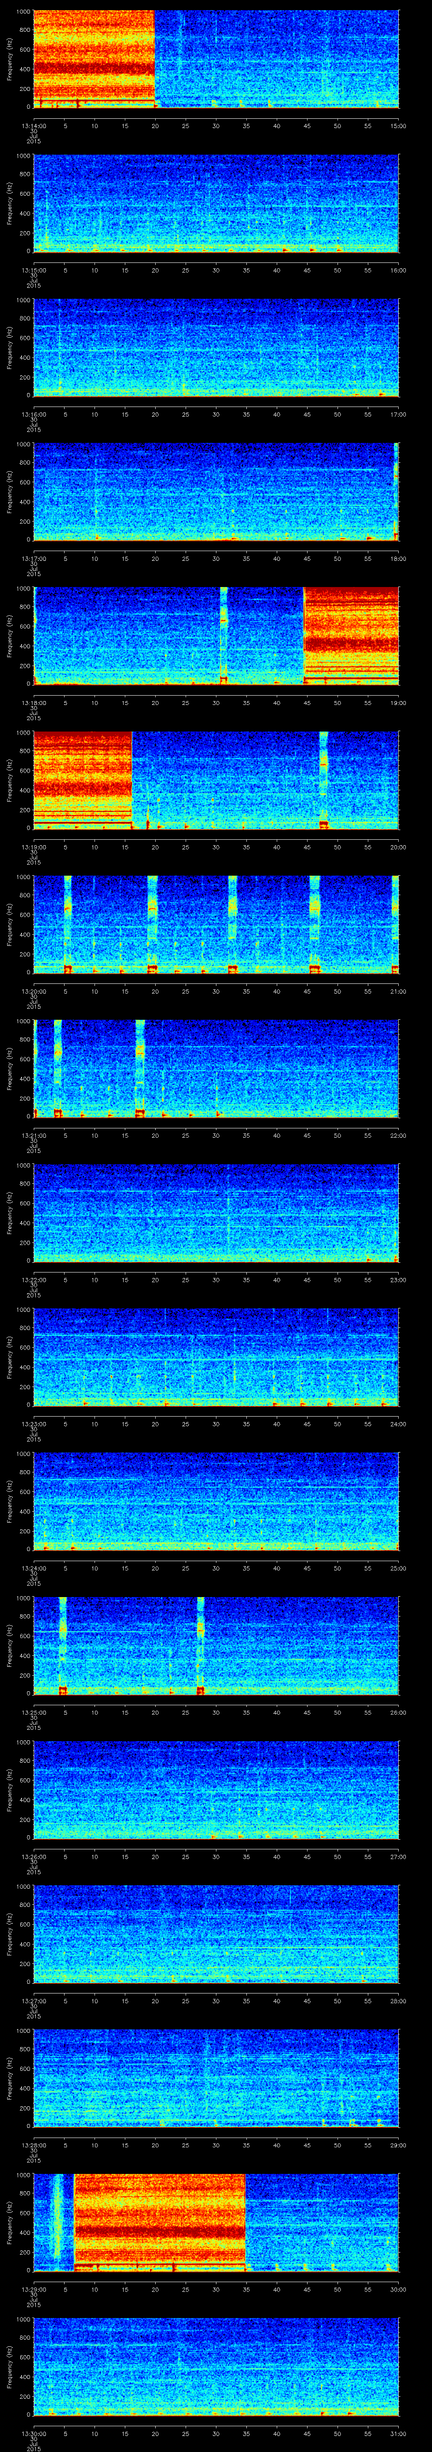Click the 25:00 end time label
Image resolution: width=432 pixels, height=2452 pixels.
coord(398,1568)
